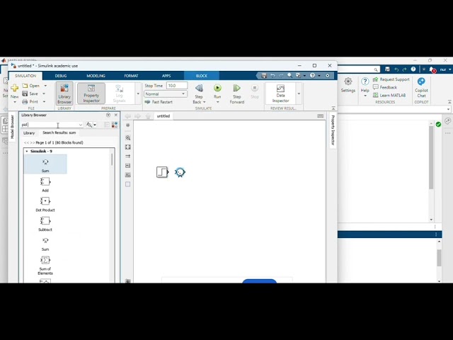Select the Step block on the canvas
The image size is (453, 340).
[x=162, y=172]
